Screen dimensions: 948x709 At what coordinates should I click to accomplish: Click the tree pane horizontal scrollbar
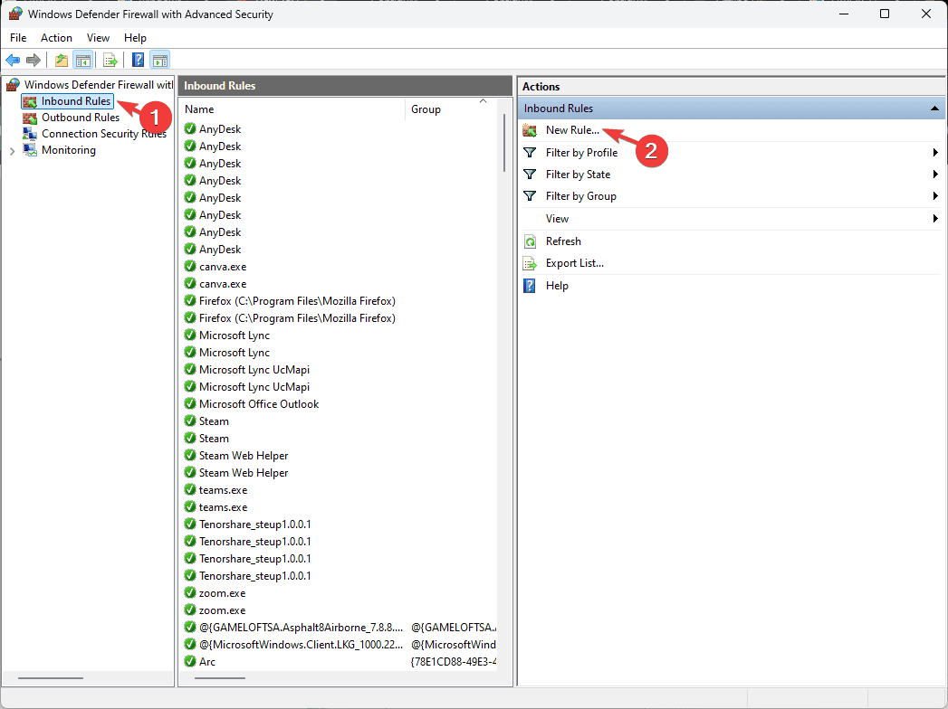click(51, 678)
